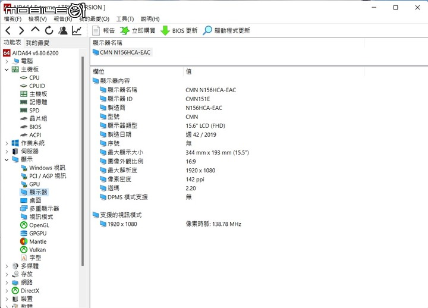Open the graph/benchmark chart icon
Viewport: 428px width, 308px height.
coord(77,30)
